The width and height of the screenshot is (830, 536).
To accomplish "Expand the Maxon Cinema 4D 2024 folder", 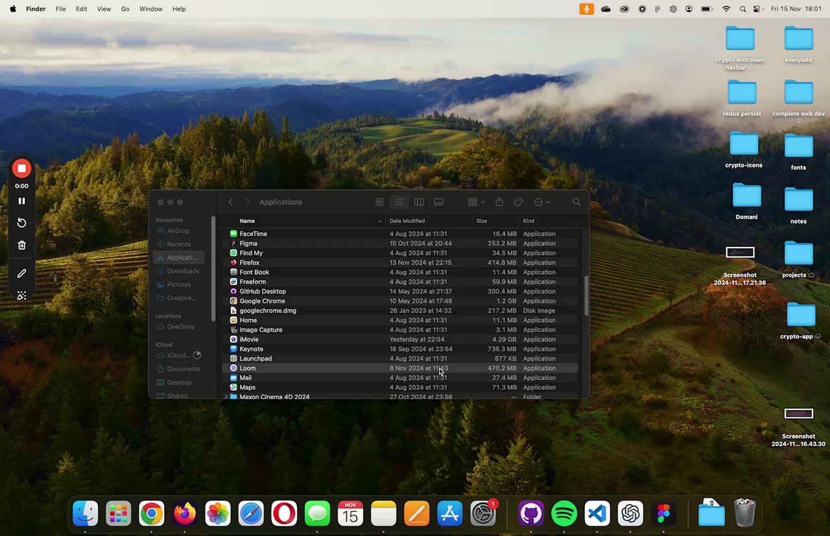I will [x=226, y=397].
